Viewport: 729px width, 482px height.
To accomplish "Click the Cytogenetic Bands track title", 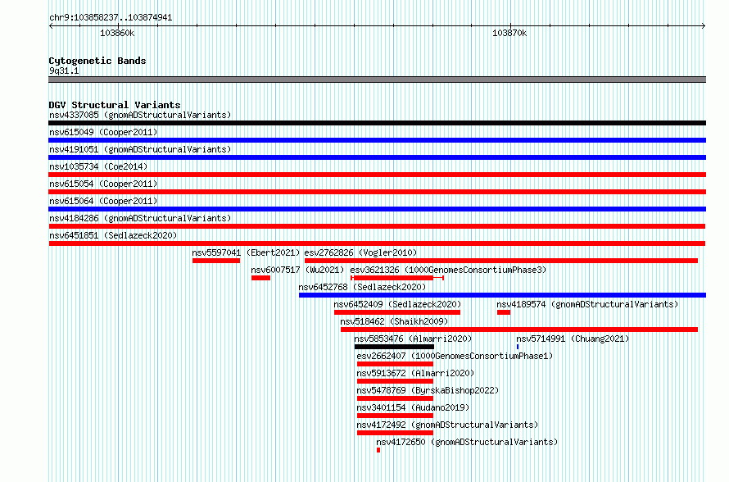I will tap(97, 61).
